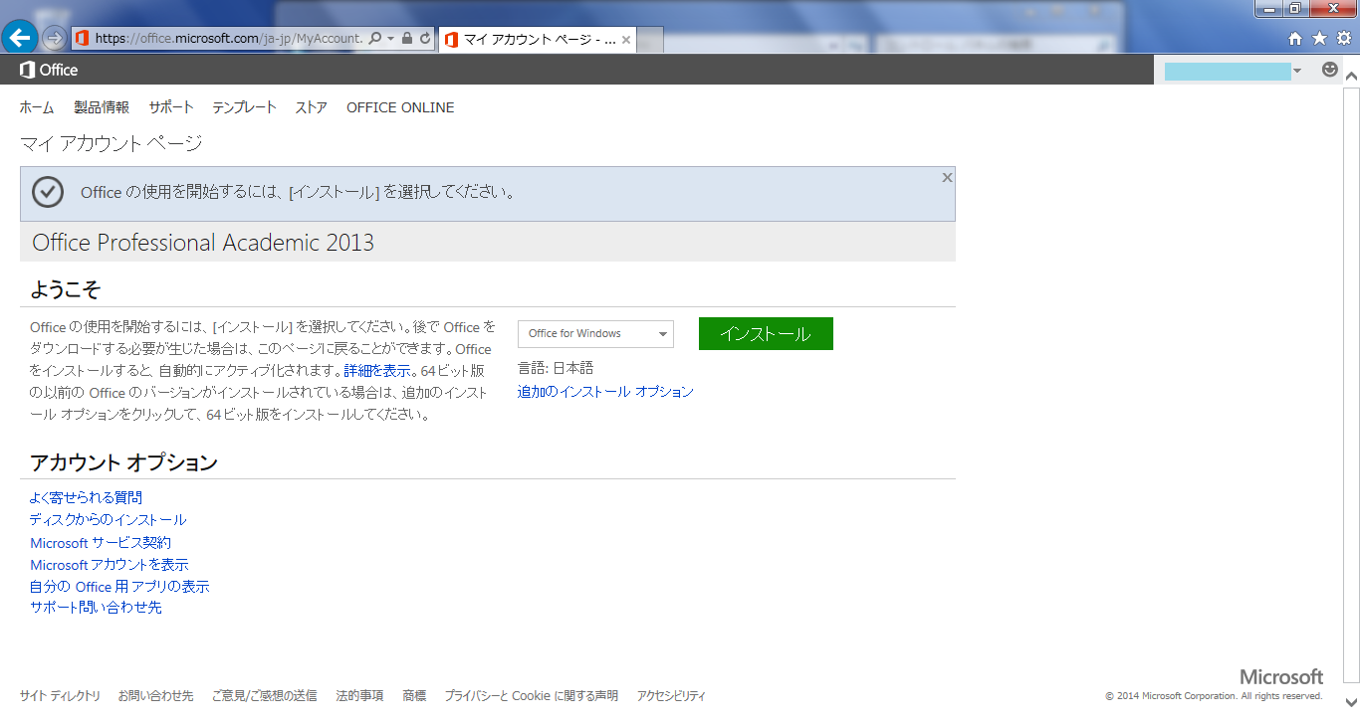Open the 詳細を表示 link
Image resolution: width=1360 pixels, height=724 pixels.
[x=377, y=371]
